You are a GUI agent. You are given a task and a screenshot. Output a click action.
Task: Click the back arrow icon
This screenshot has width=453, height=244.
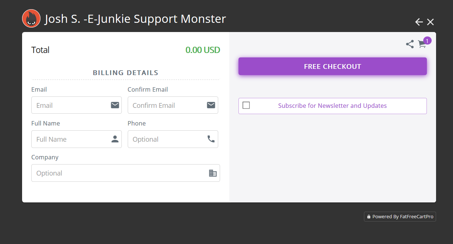[x=419, y=22]
